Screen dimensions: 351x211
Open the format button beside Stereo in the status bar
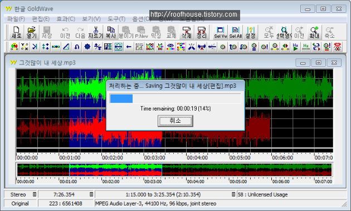click(x=34, y=194)
